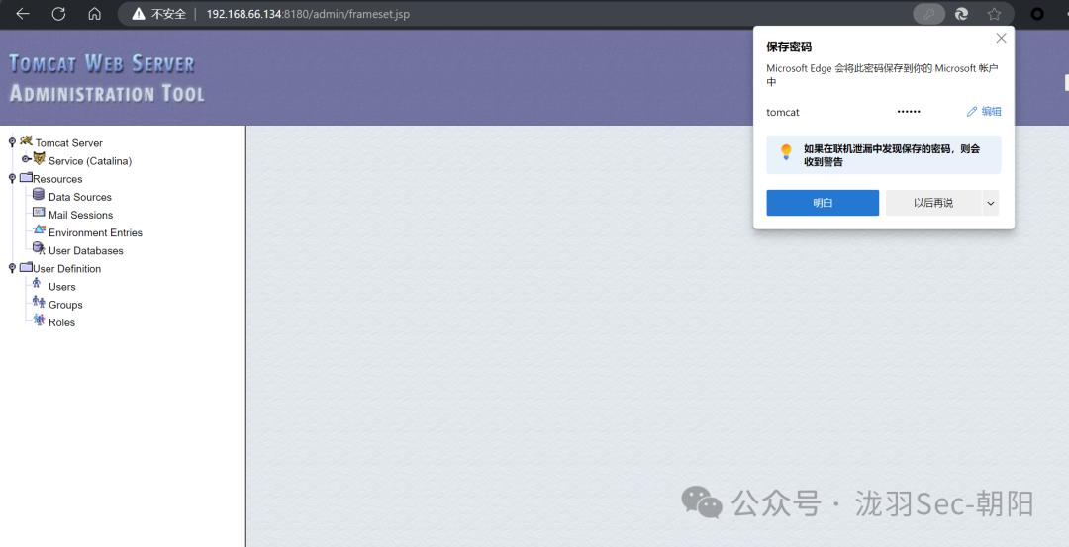Click the Mail Sessions icon
The width and height of the screenshot is (1069, 547).
[x=39, y=213]
